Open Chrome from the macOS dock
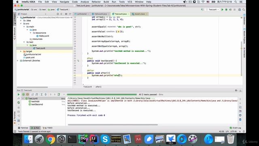 pyautogui.click(x=50, y=139)
